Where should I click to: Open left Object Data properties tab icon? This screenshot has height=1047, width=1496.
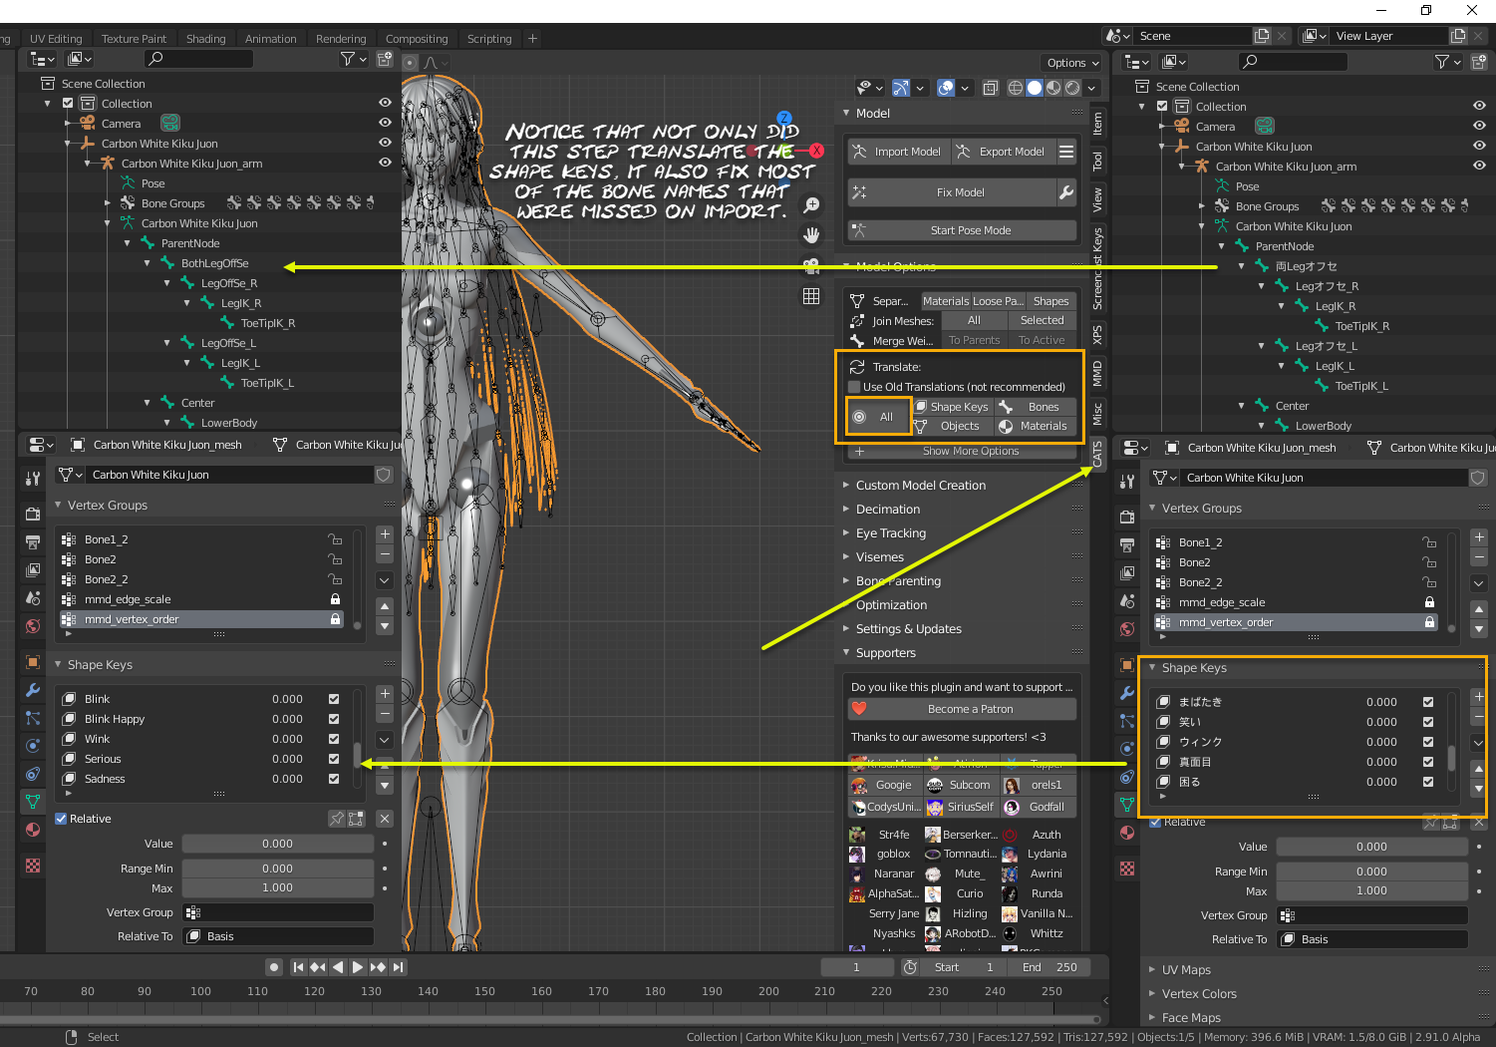(x=33, y=801)
